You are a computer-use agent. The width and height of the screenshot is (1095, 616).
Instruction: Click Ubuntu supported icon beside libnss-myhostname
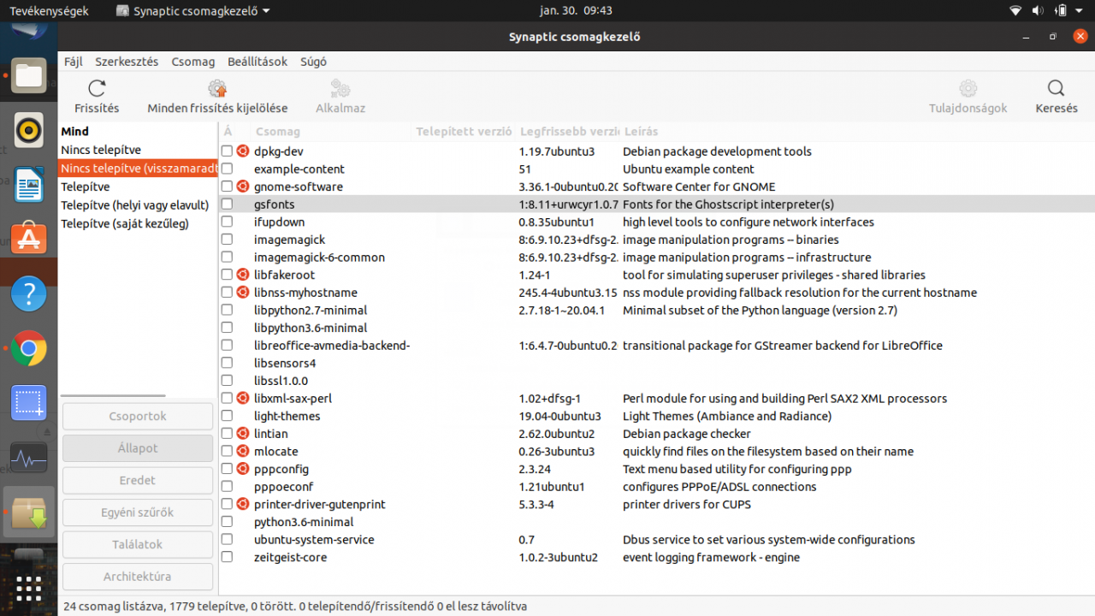click(243, 293)
